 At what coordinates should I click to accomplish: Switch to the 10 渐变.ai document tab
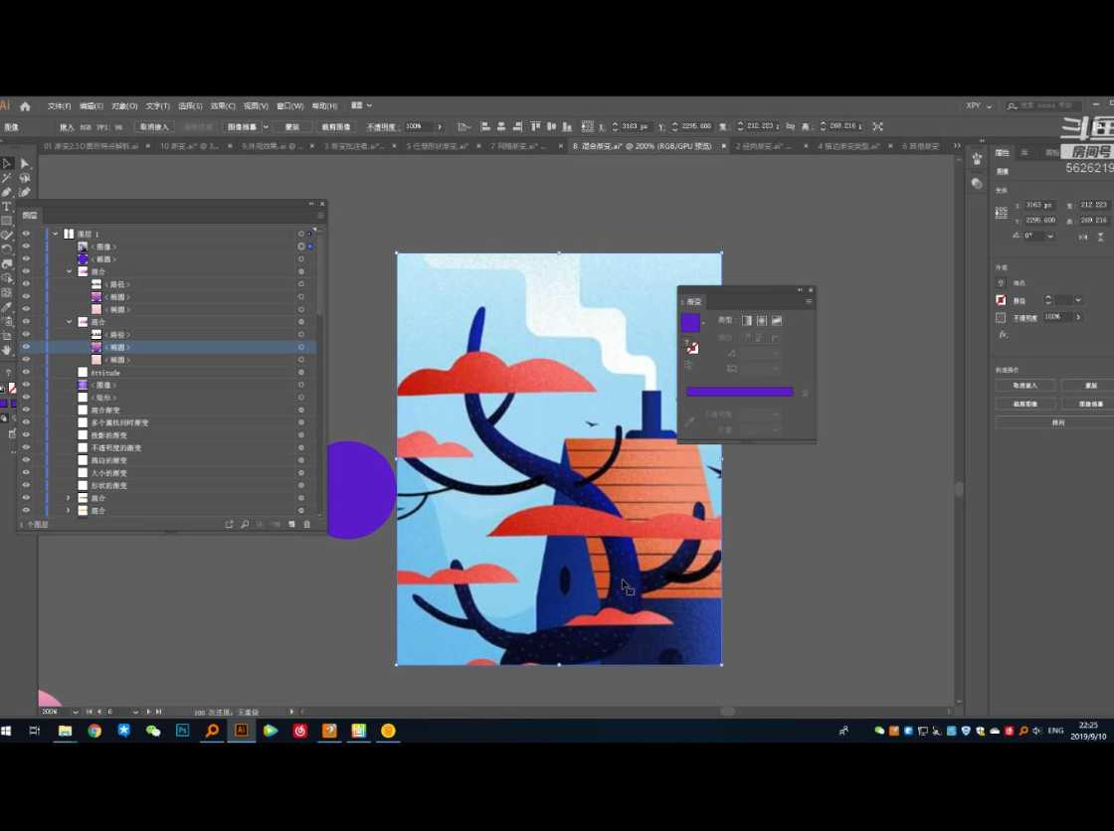[189, 146]
